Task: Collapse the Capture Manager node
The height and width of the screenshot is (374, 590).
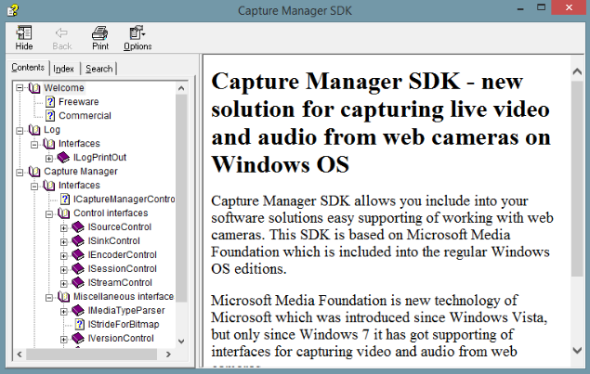Action: click(20, 173)
